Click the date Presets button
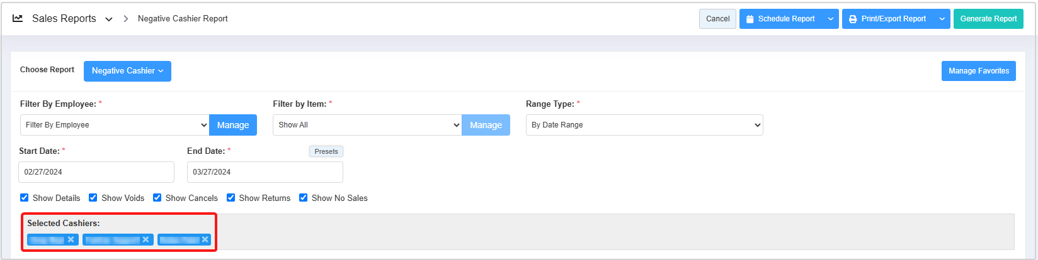Viewport: 1038px width, 260px height. pos(326,151)
